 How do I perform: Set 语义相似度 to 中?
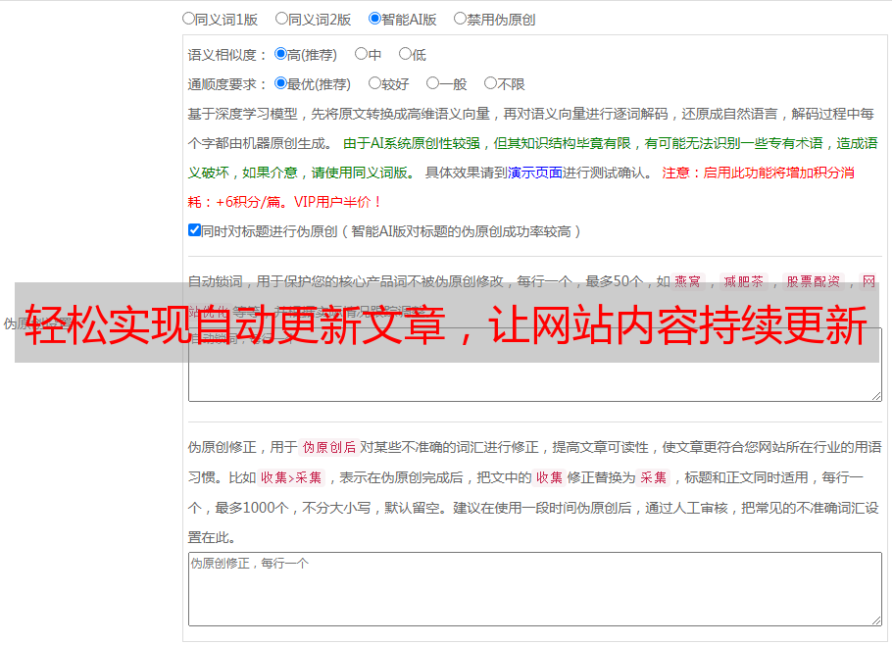[x=361, y=54]
